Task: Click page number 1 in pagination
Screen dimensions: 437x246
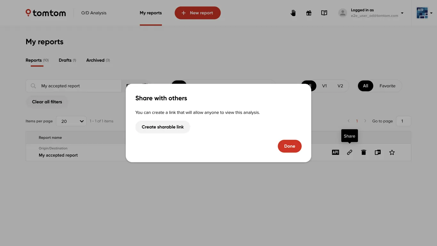Action: tap(357, 121)
